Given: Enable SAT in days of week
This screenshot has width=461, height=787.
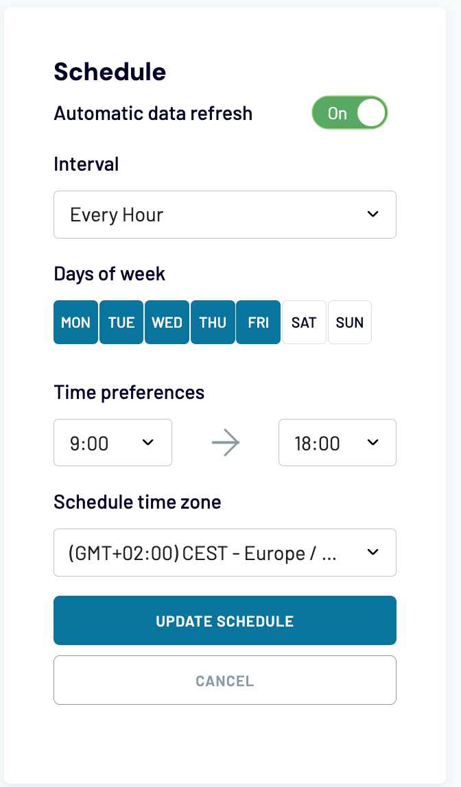Looking at the screenshot, I should [304, 322].
